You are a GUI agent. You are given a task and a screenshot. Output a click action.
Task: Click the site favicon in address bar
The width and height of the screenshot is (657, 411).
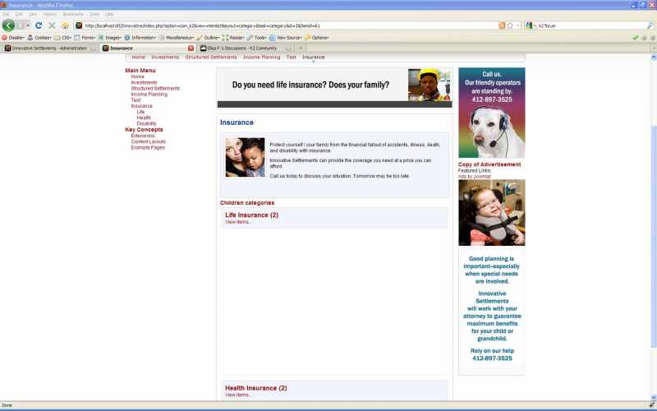click(78, 25)
